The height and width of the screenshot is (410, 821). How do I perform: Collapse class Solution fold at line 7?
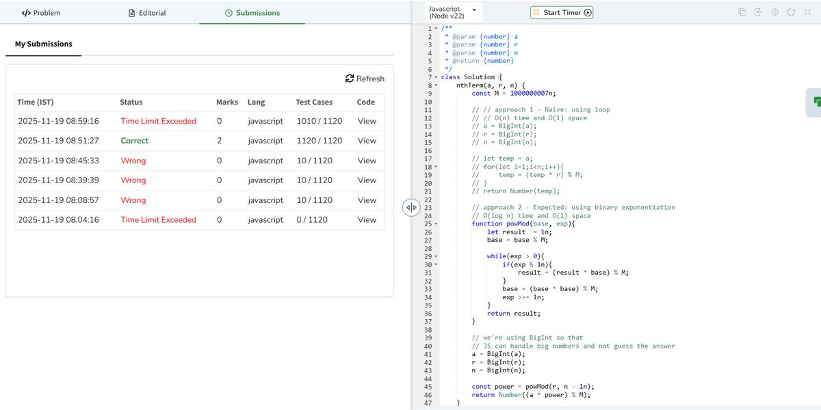click(436, 77)
